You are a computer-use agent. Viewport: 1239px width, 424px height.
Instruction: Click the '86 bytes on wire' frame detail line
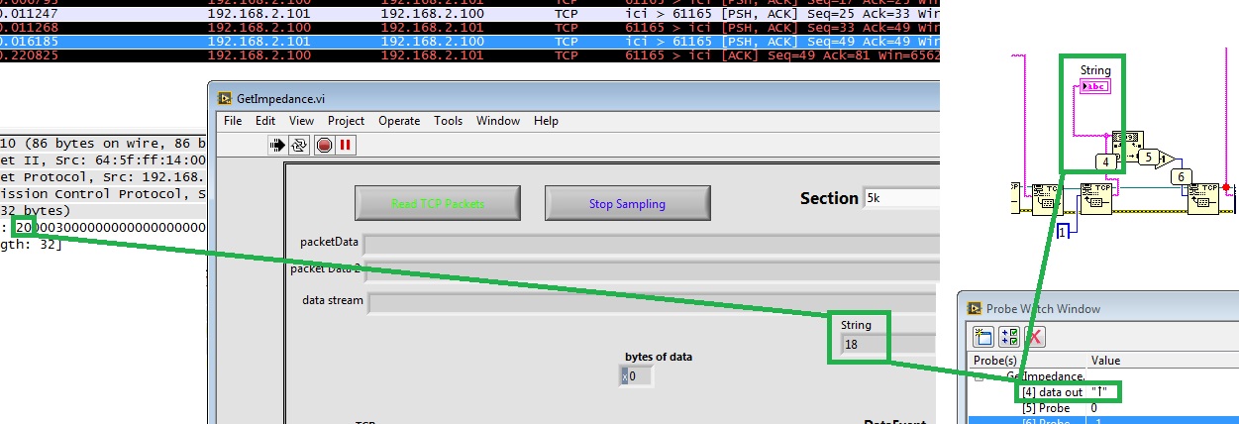pos(103,143)
